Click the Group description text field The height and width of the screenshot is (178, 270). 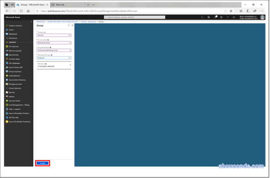54,50
